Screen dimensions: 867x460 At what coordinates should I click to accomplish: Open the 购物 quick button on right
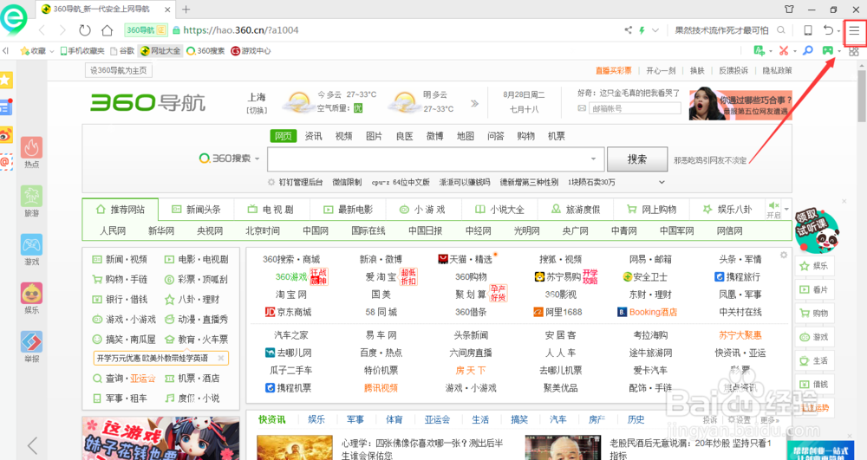(814, 313)
